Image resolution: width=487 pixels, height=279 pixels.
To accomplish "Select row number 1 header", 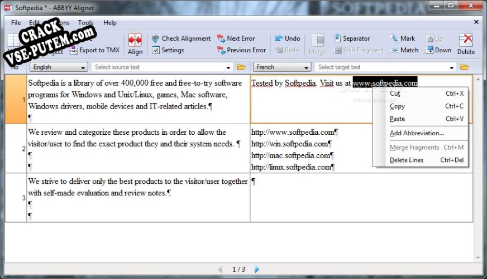I will 16,99.
